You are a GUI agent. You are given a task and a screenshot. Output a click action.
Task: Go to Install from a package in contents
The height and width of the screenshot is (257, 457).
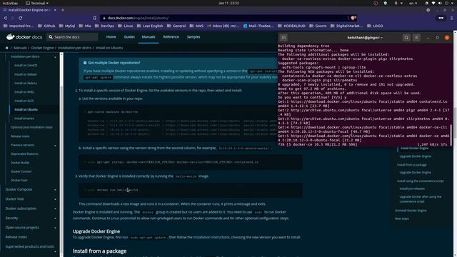point(411,165)
